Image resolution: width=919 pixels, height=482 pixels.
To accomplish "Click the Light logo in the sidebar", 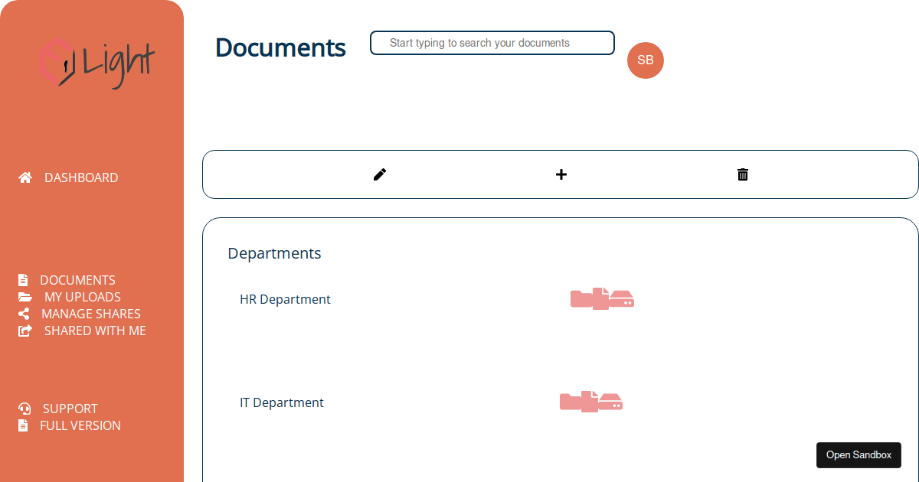I will click(97, 61).
